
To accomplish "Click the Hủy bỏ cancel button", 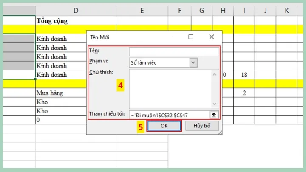I will [202, 126].
